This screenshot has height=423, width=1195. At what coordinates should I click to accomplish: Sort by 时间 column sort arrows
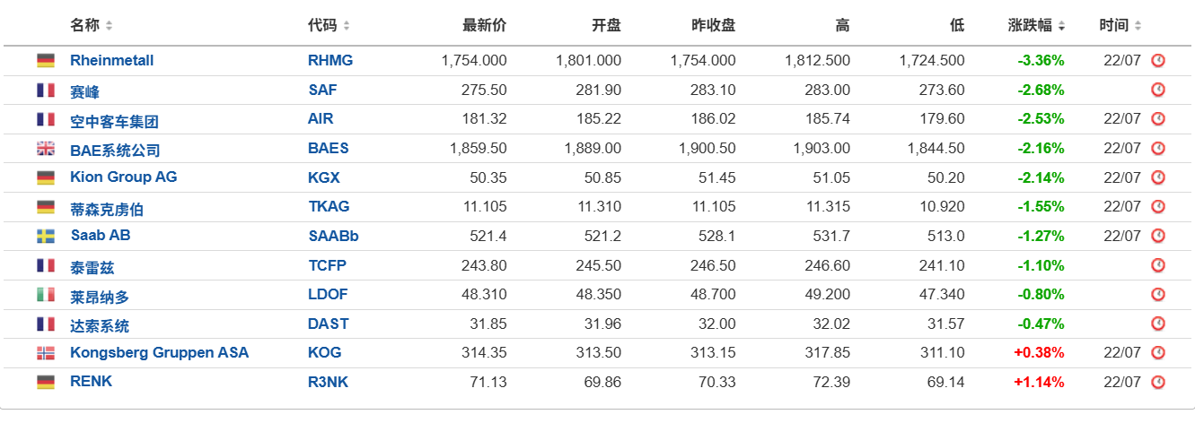click(1138, 26)
